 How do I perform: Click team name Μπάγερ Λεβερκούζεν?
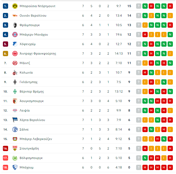(36, 139)
